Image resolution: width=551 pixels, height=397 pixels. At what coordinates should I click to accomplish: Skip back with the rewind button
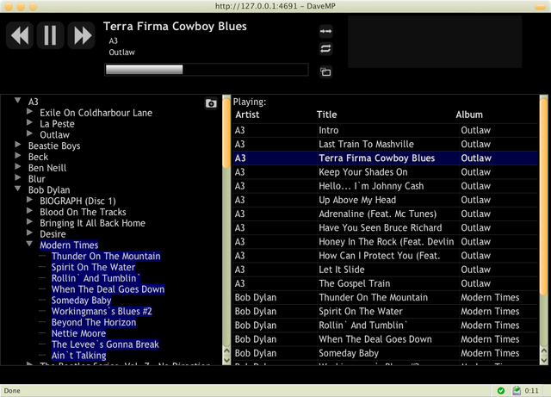tap(20, 35)
